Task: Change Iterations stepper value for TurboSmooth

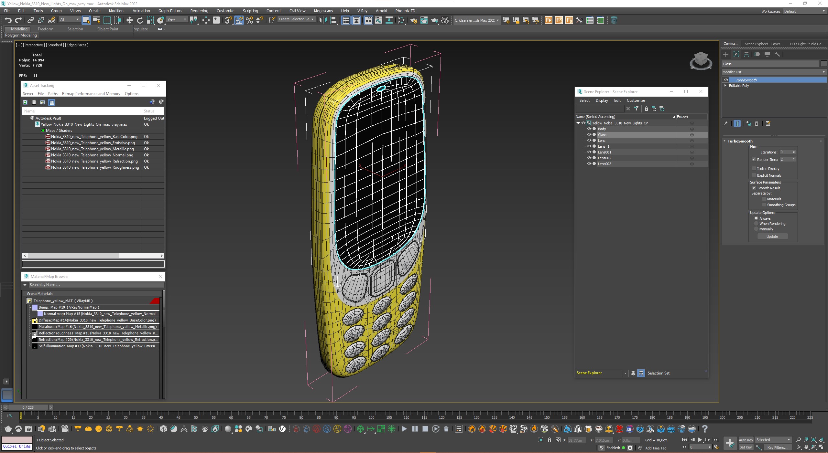Action: 794,152
